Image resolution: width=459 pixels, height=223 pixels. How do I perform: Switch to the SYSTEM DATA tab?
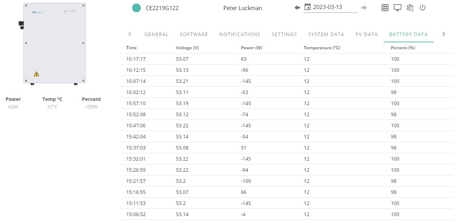[326, 34]
